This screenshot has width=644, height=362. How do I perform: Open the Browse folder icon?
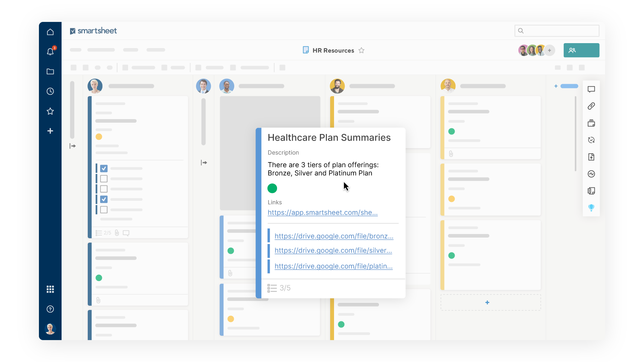point(50,71)
